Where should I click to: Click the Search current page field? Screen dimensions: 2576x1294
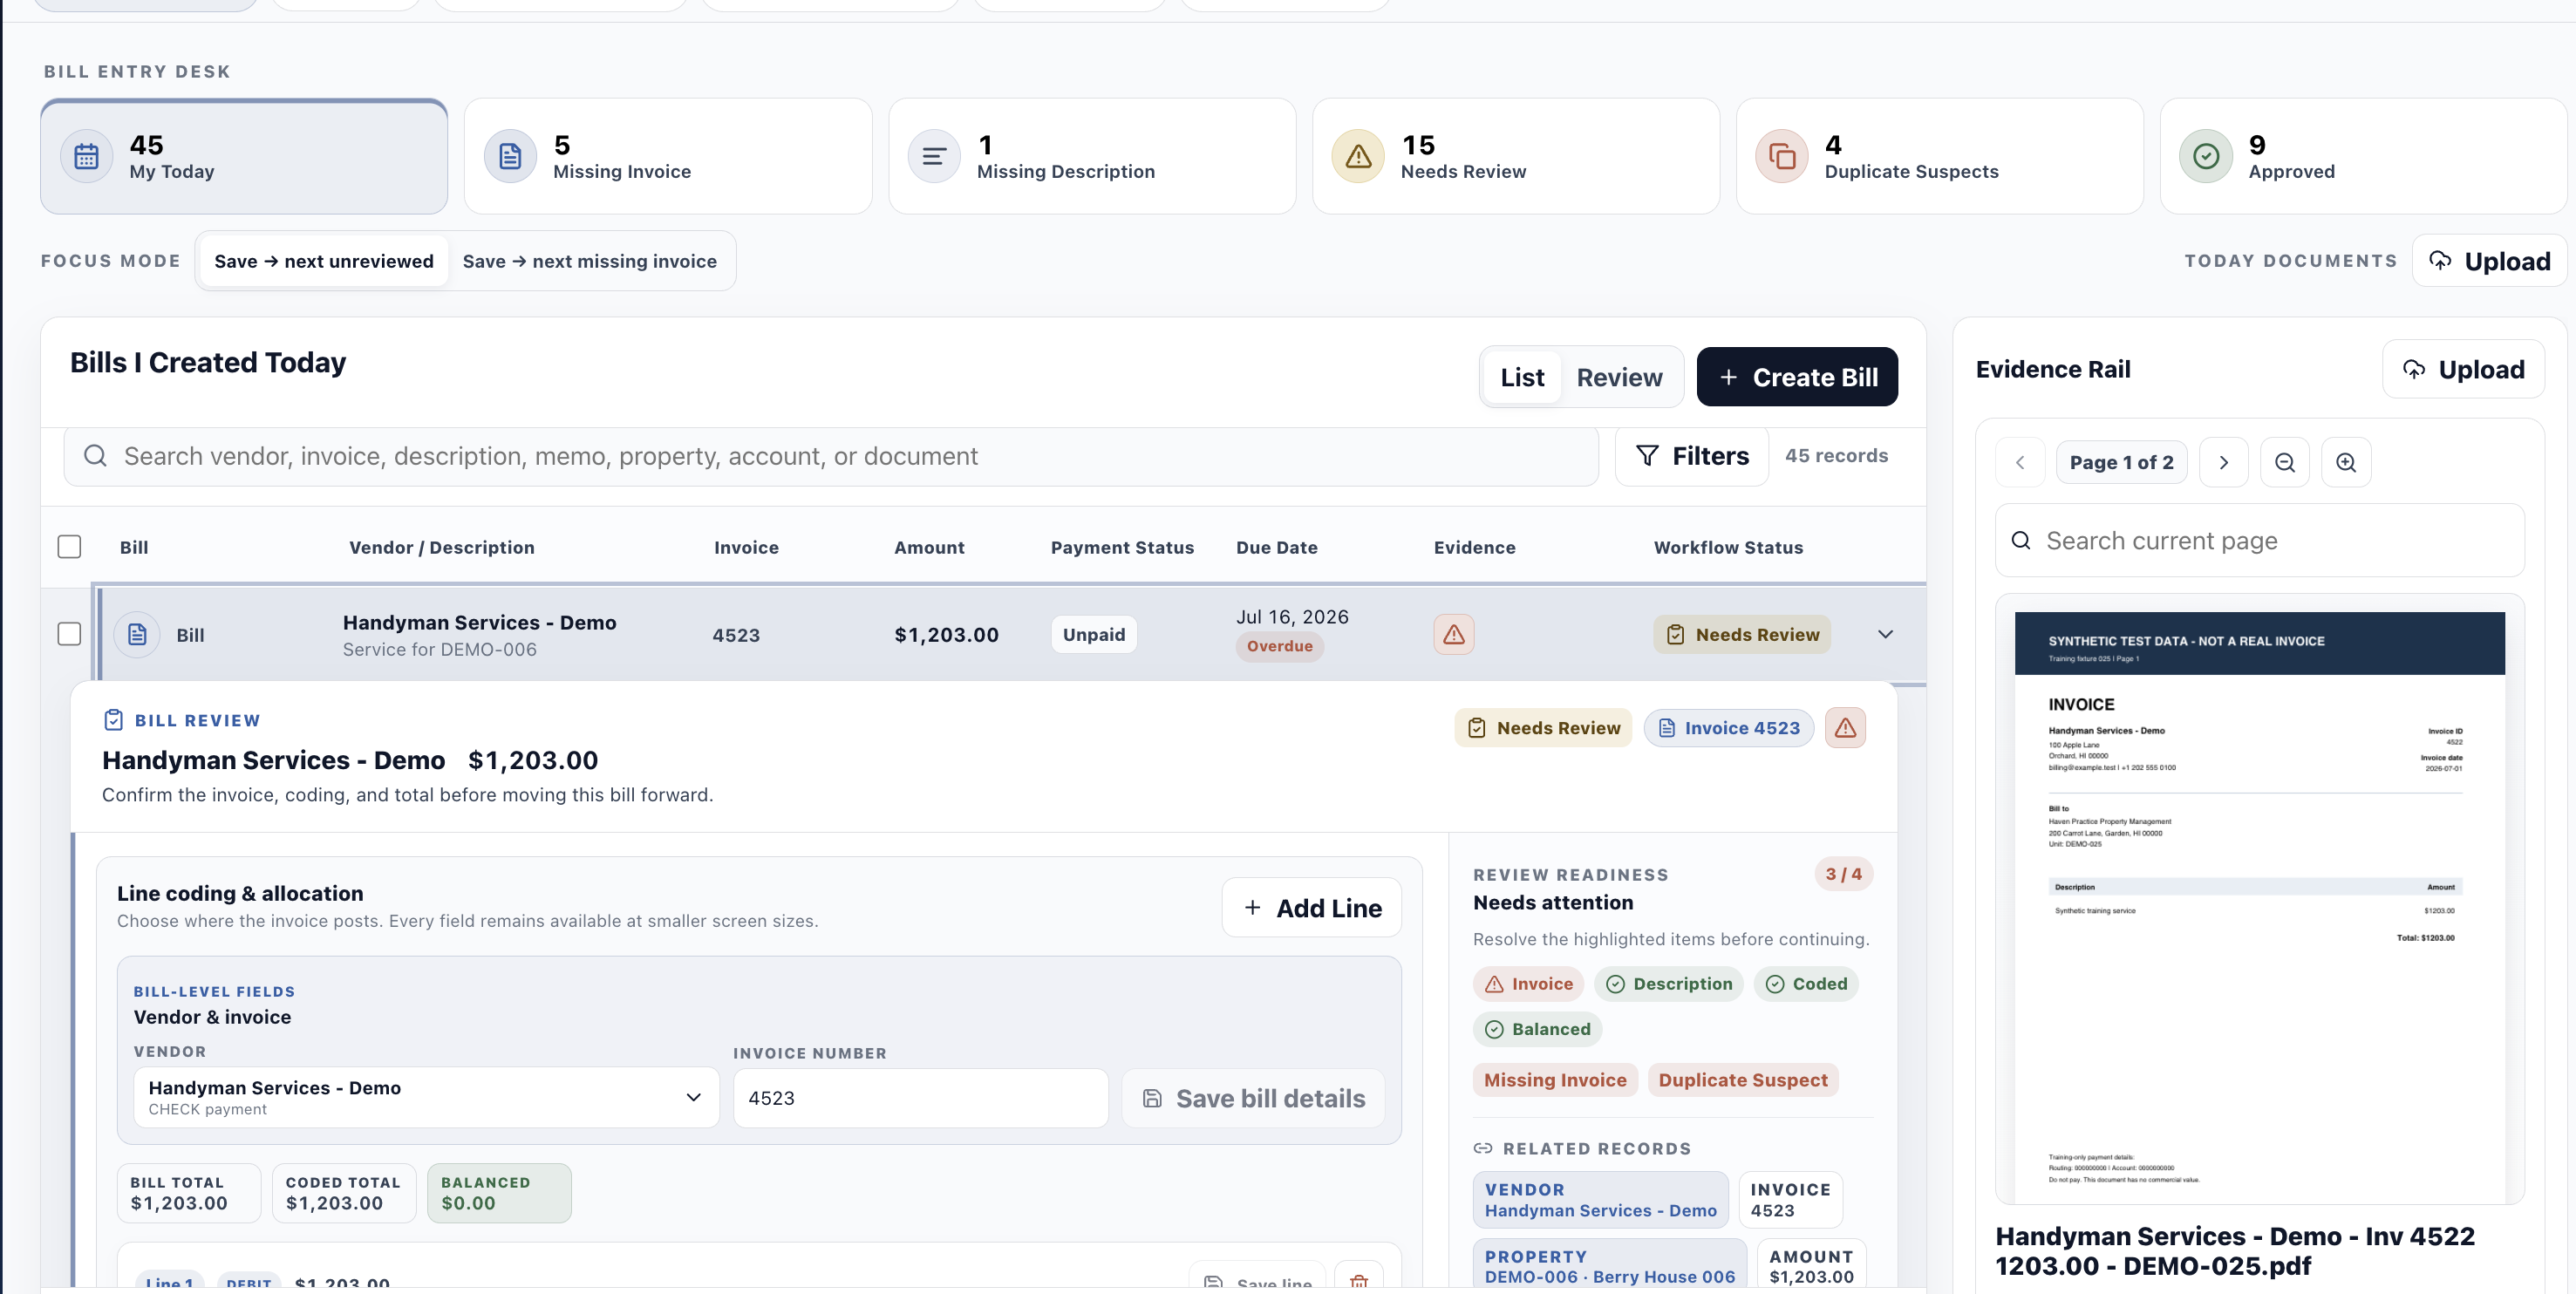click(2260, 540)
